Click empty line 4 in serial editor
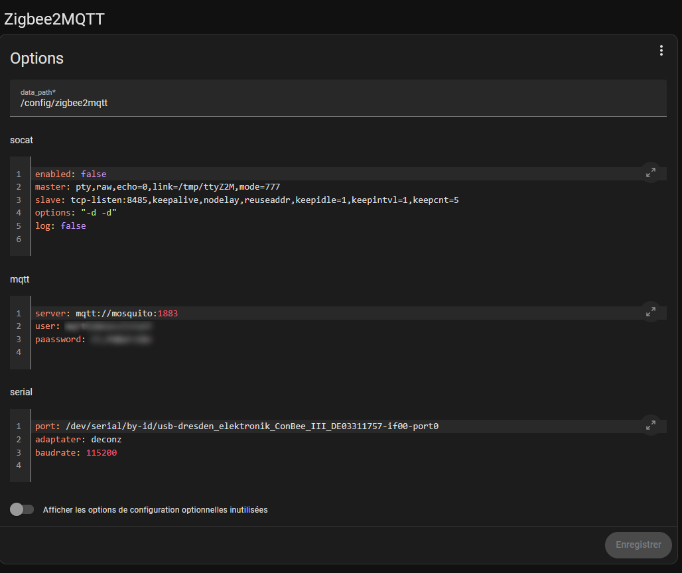The width and height of the screenshot is (682, 573). pyautogui.click(x=199, y=466)
